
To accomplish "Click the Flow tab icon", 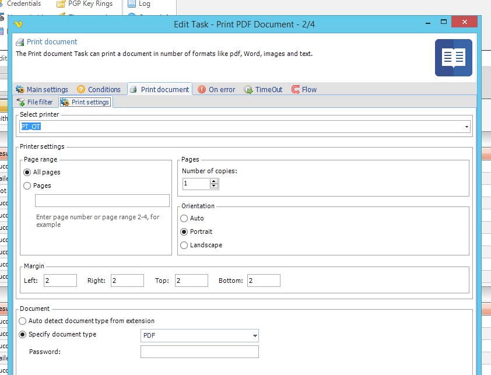I will click(296, 89).
